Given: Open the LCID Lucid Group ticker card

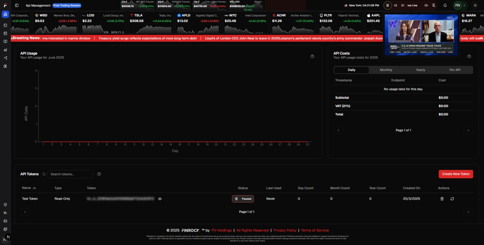Looking at the screenshot, I should click(x=103, y=23).
